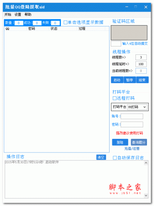This screenshot has height=206, width=154.
Task: Open the 帮助 menu
Action: [x=28, y=14]
